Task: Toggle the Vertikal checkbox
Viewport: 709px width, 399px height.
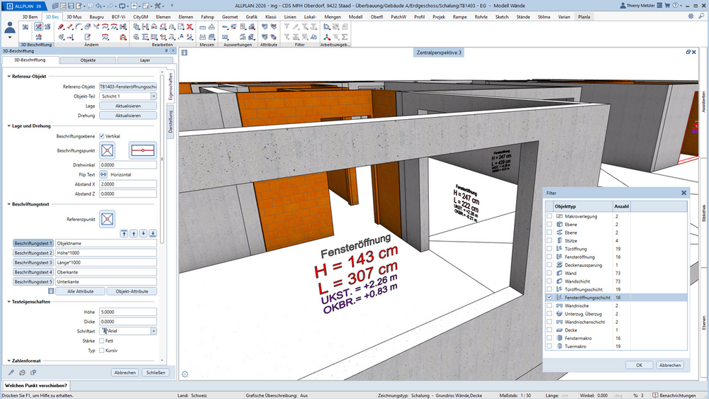Action: tap(101, 136)
